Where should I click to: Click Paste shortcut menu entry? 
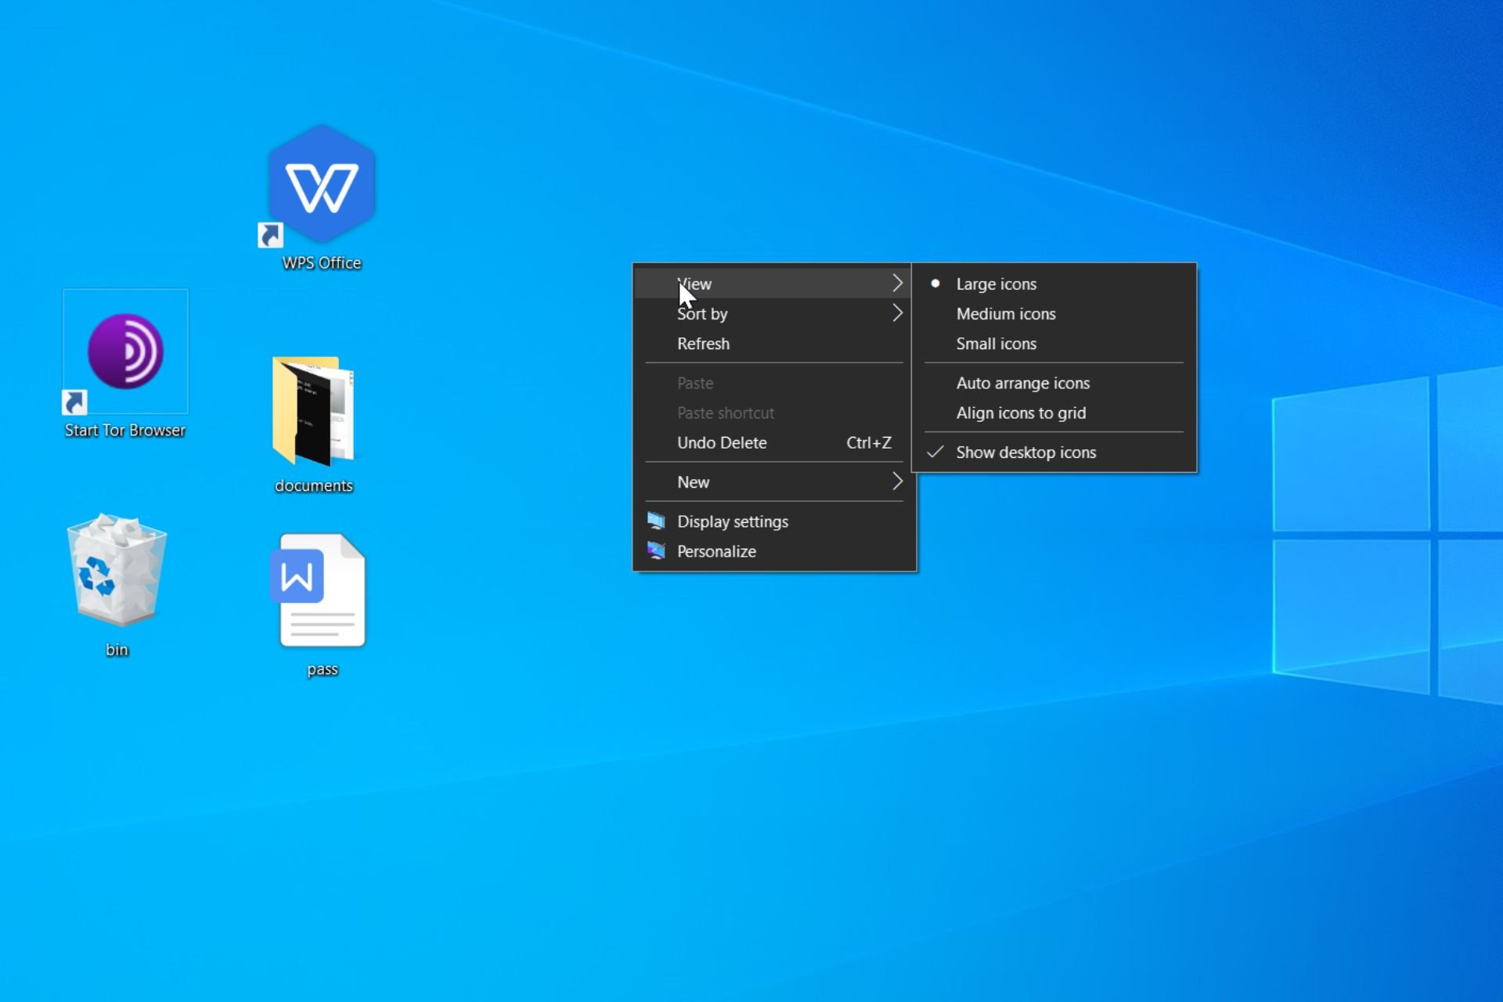pos(726,412)
